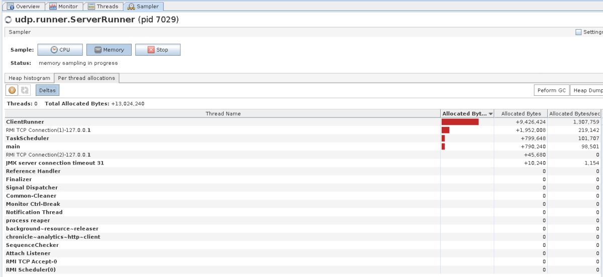Screen dimensions: 603x277
Task: Click the Total Allocated Bytes +13,024,240 label
Action: pos(94,103)
